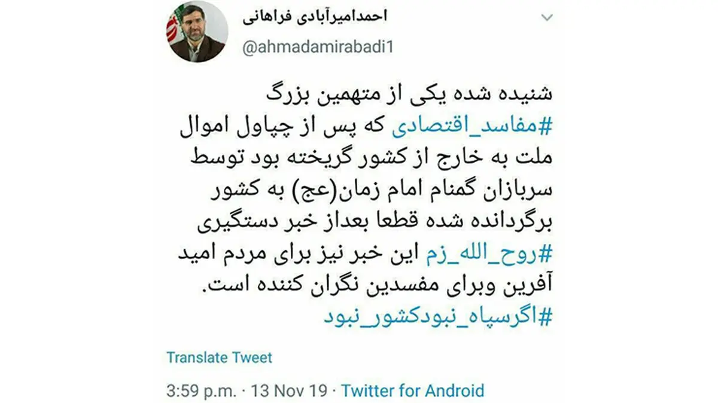
Task: Expand the tweet options chevron menu
Action: pos(547,18)
